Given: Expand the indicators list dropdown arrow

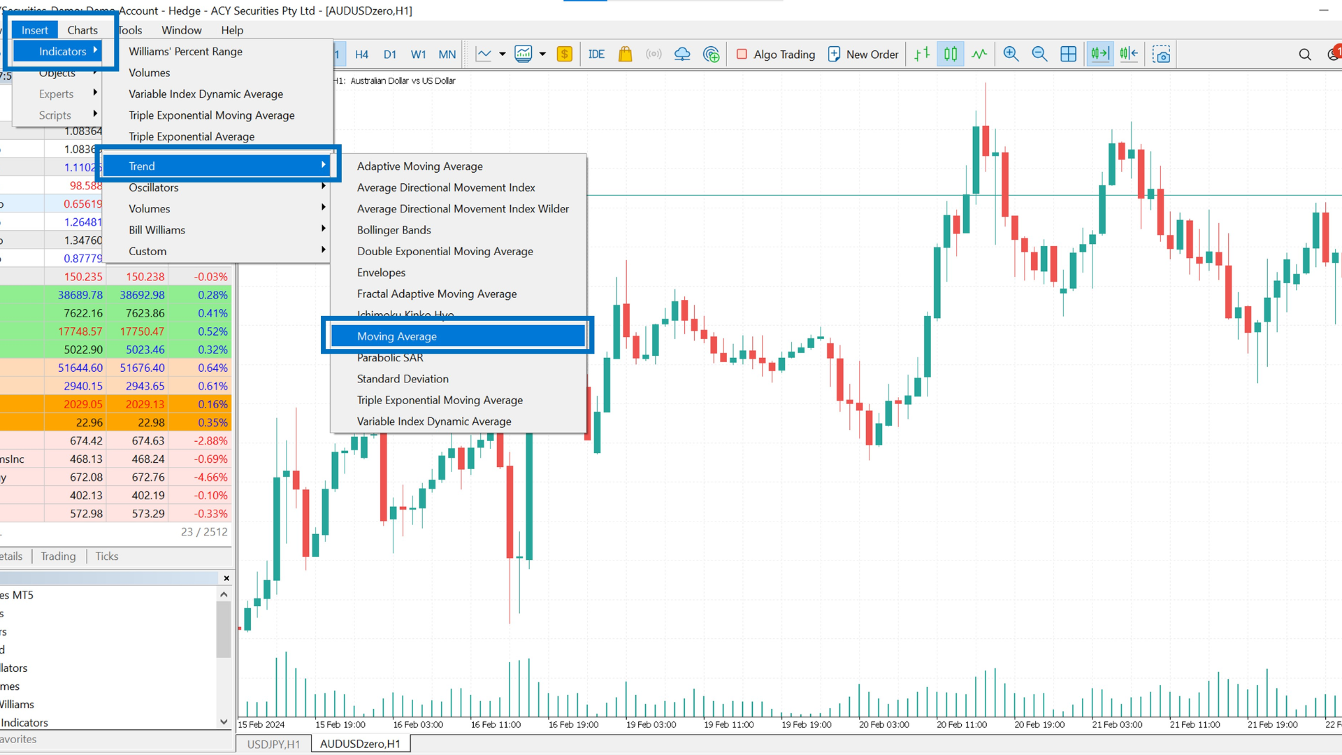Looking at the screenshot, I should pos(542,55).
